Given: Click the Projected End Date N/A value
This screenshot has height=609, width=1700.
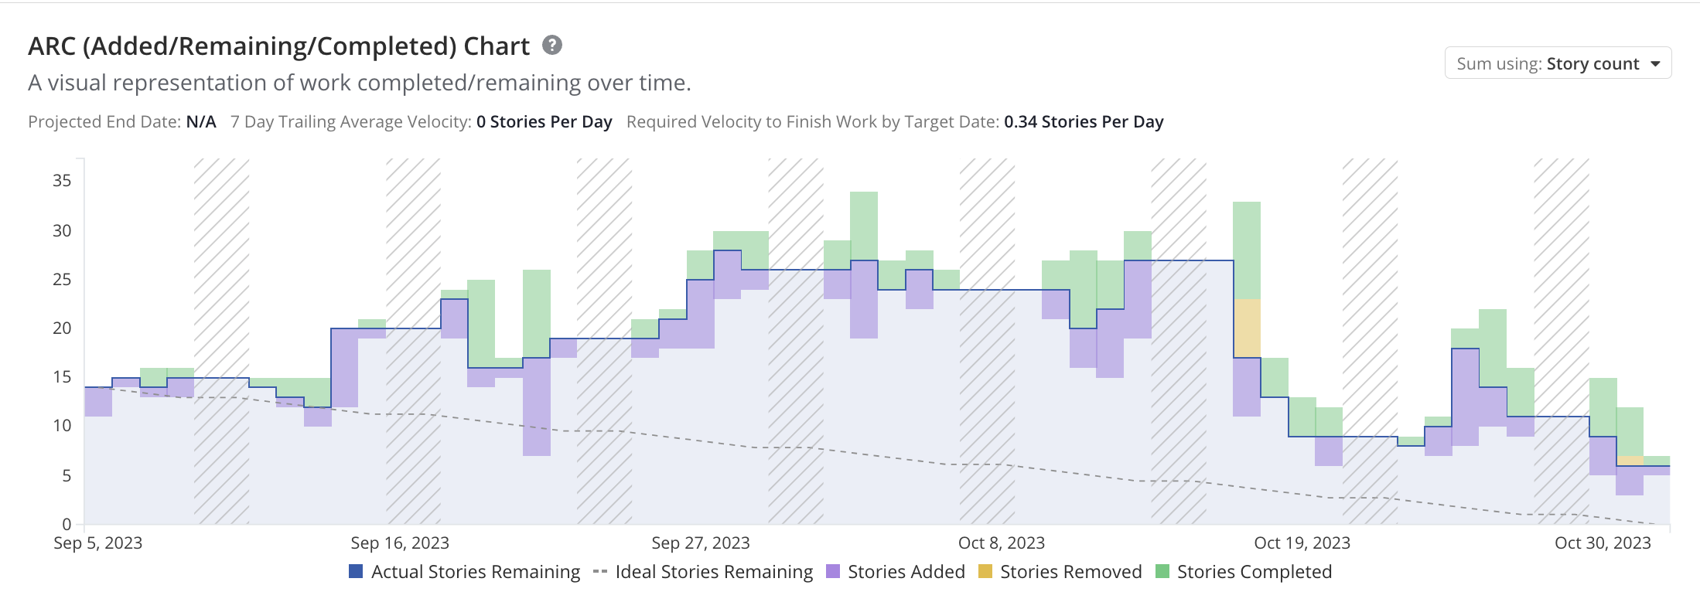Looking at the screenshot, I should click(x=201, y=122).
